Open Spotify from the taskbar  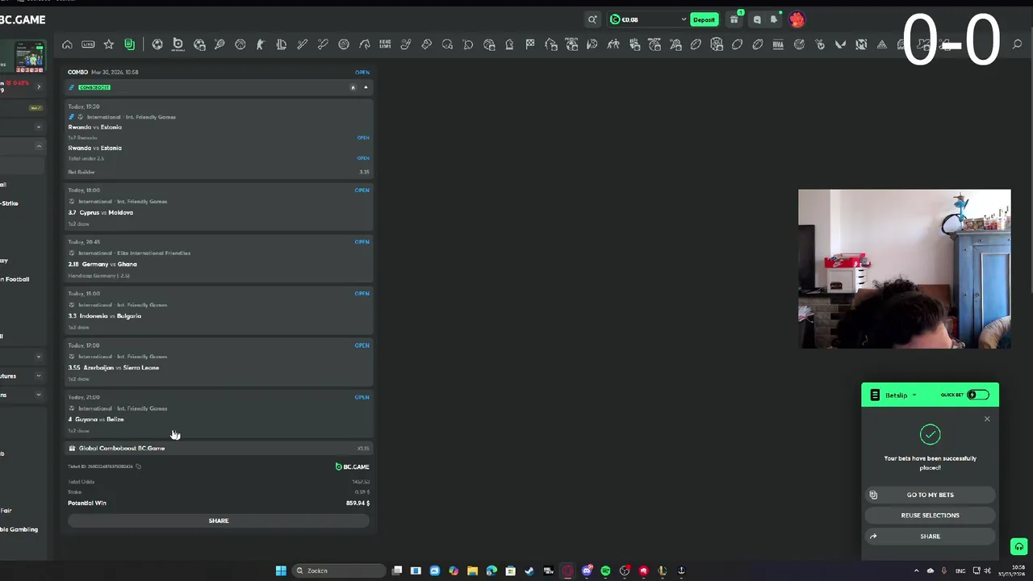coord(605,571)
